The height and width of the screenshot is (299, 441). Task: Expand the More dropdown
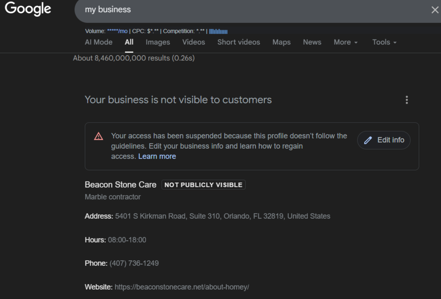346,42
